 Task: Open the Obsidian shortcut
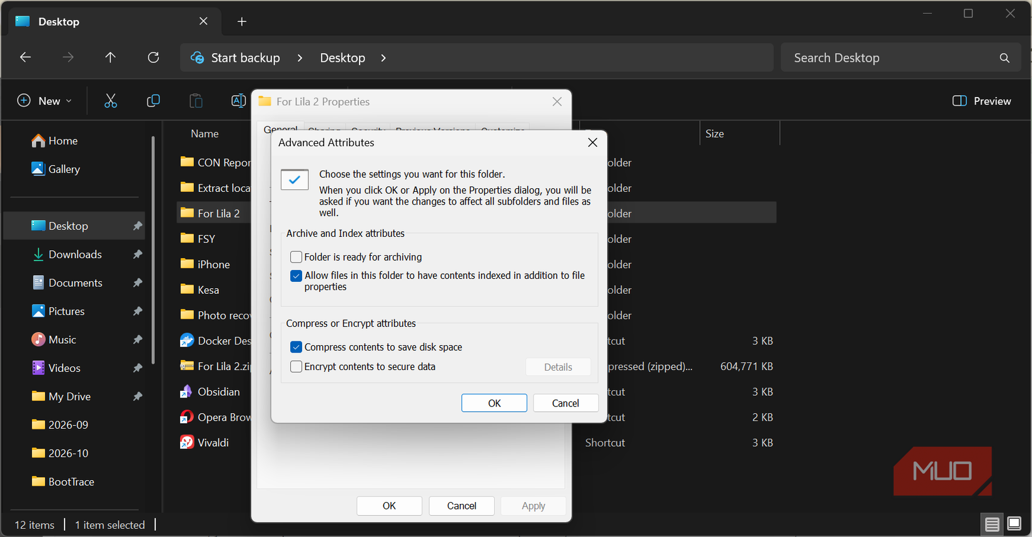(210, 392)
